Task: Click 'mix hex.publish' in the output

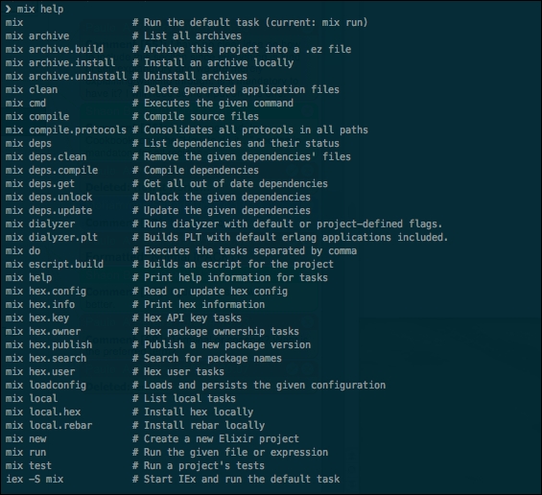Action: coord(49,345)
